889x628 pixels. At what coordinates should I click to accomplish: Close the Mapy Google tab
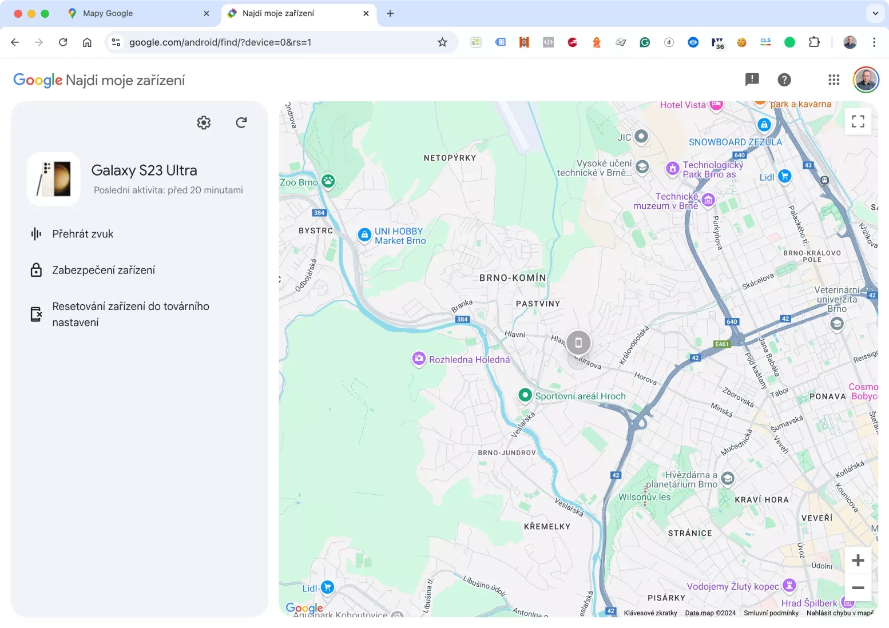[x=207, y=13]
